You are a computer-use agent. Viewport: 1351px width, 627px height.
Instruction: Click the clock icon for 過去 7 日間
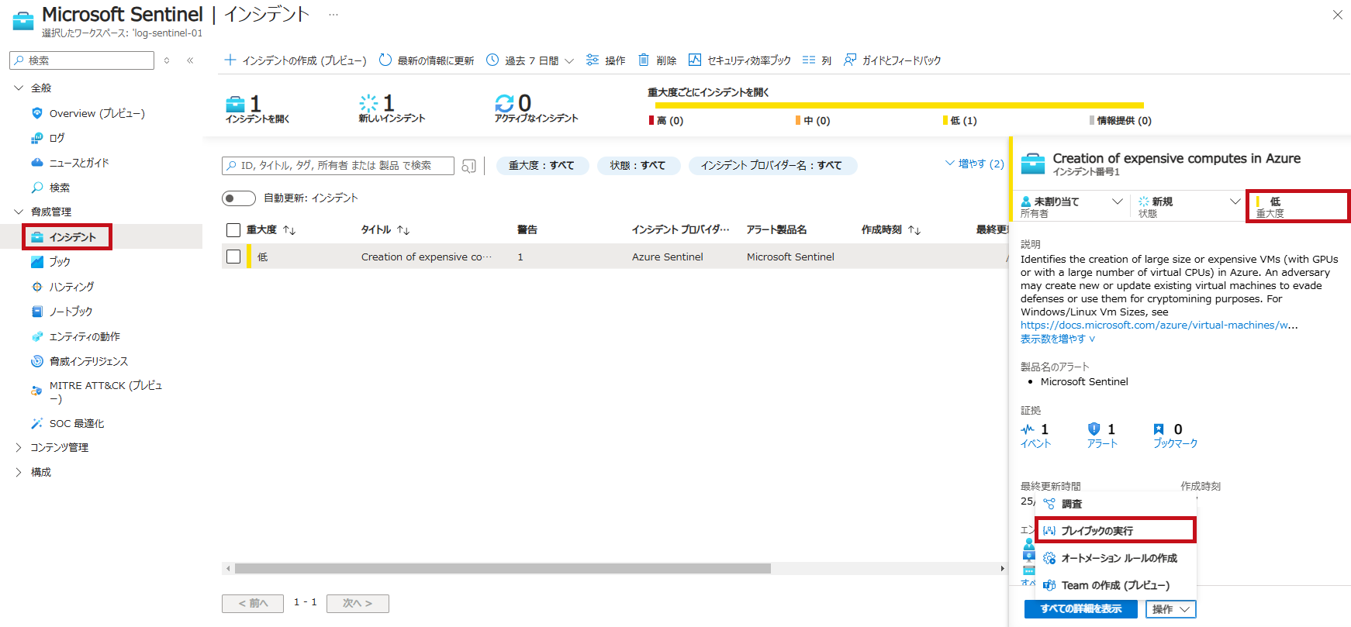(492, 60)
